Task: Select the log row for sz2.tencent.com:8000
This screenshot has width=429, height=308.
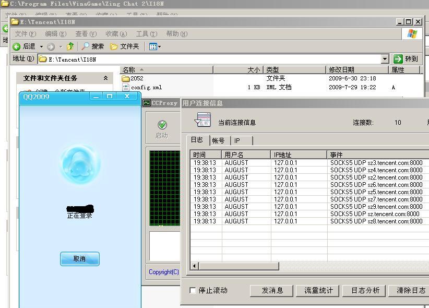Action: (x=309, y=177)
